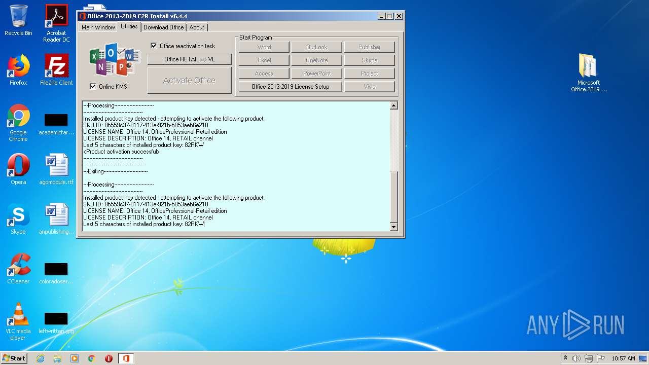Open agomodule.rtf document on desktop
This screenshot has height=365, width=649.
pyautogui.click(x=56, y=169)
